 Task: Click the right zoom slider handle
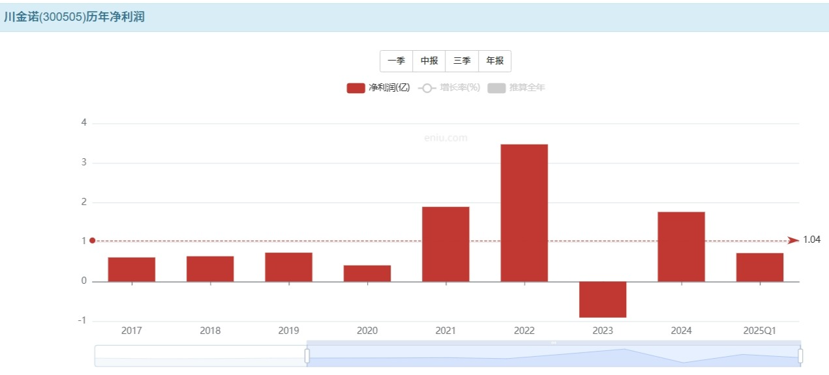[800, 356]
